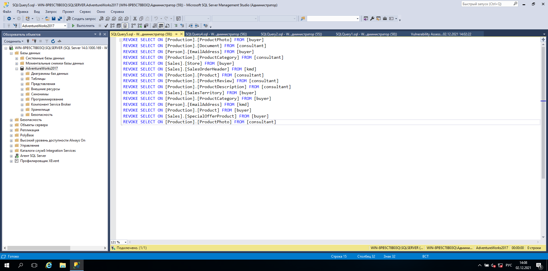Expand the Таблицы folder
Image resolution: width=548 pixels, height=271 pixels.
[22, 79]
